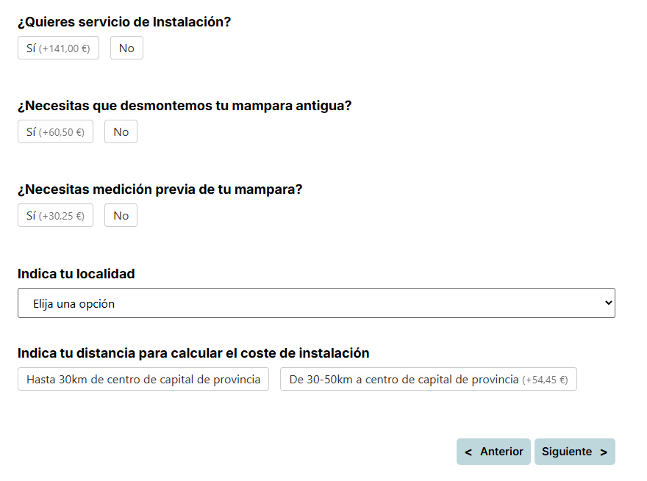Click the right chevron icon on Siguiente
Viewport: 647px width, 481px height.
point(603,451)
